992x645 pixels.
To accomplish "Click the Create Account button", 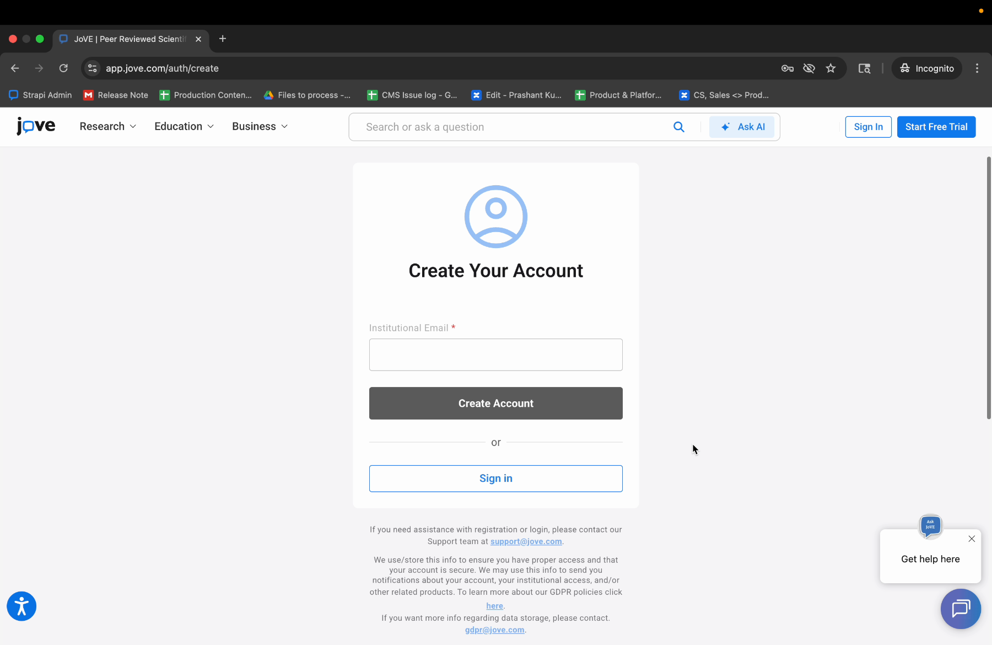I will click(496, 403).
